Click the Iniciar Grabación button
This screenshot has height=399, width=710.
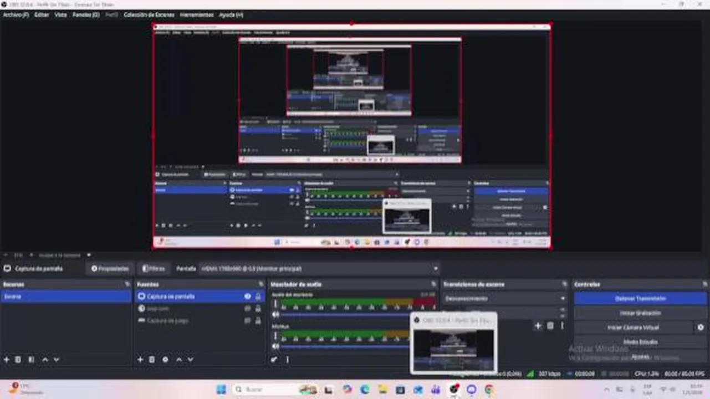click(640, 313)
